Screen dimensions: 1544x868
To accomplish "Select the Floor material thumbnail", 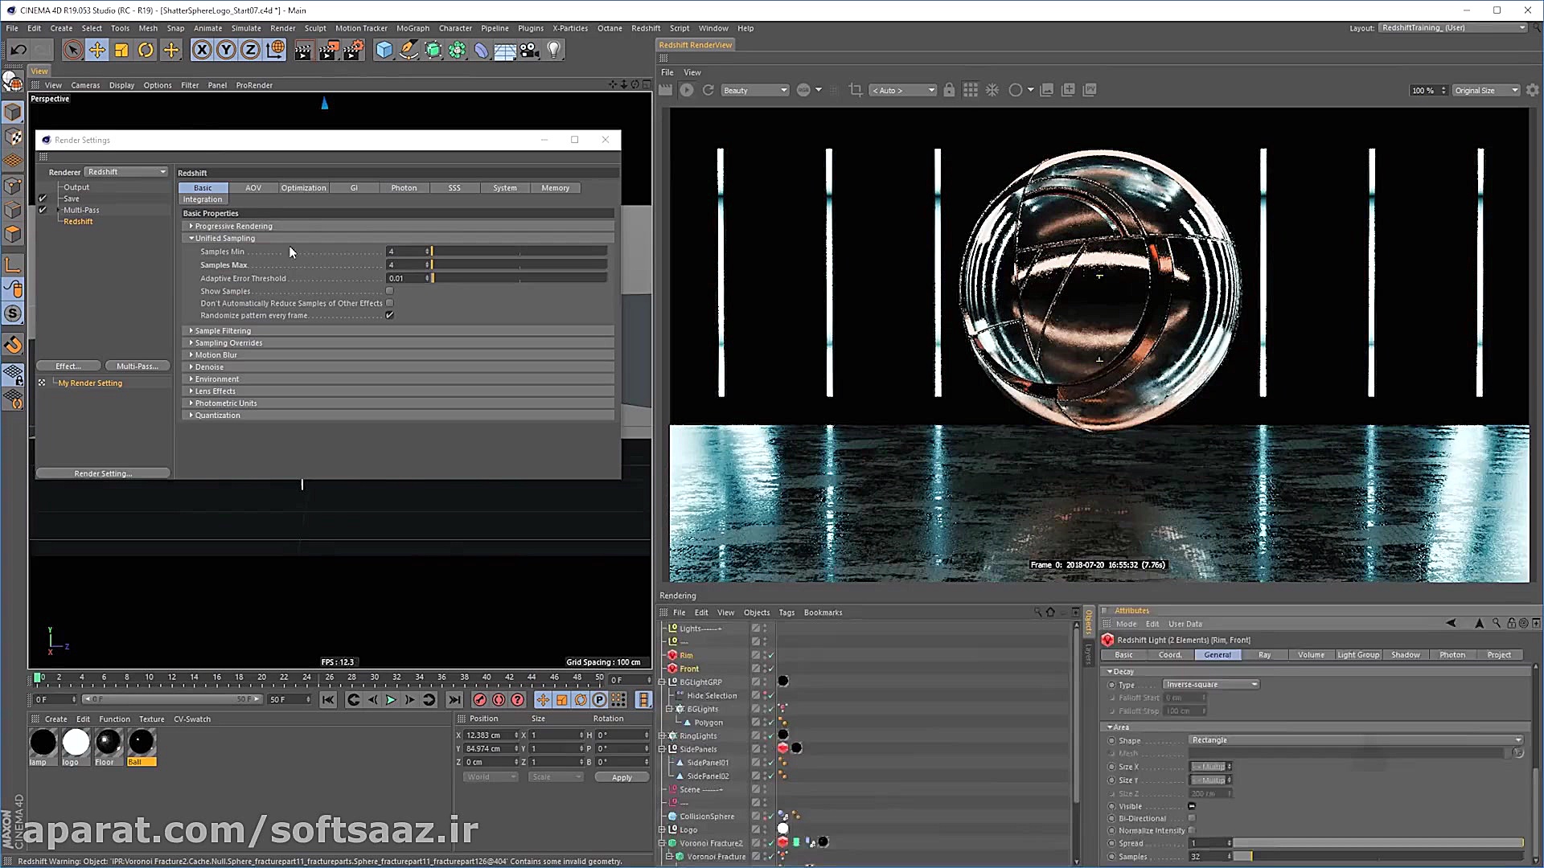I will [x=108, y=742].
